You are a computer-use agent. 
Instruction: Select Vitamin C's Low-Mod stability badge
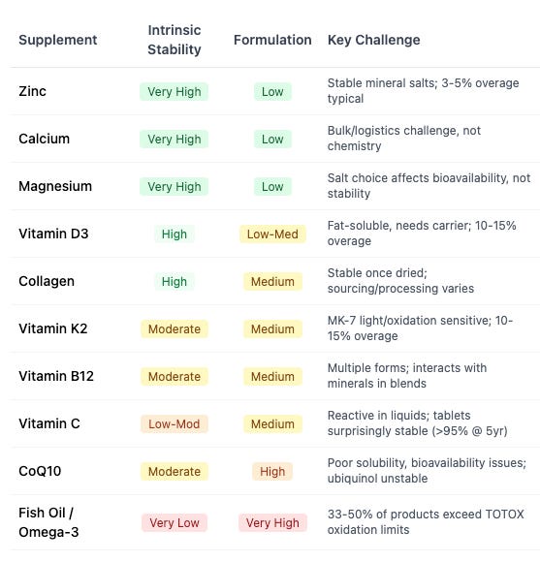175,424
